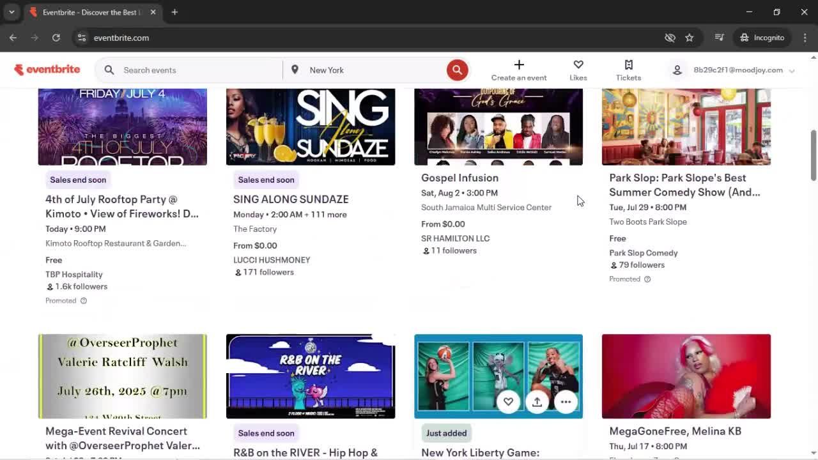The image size is (818, 460).
Task: Open SING ALONG SUNDAZE event title
Action: click(x=291, y=199)
